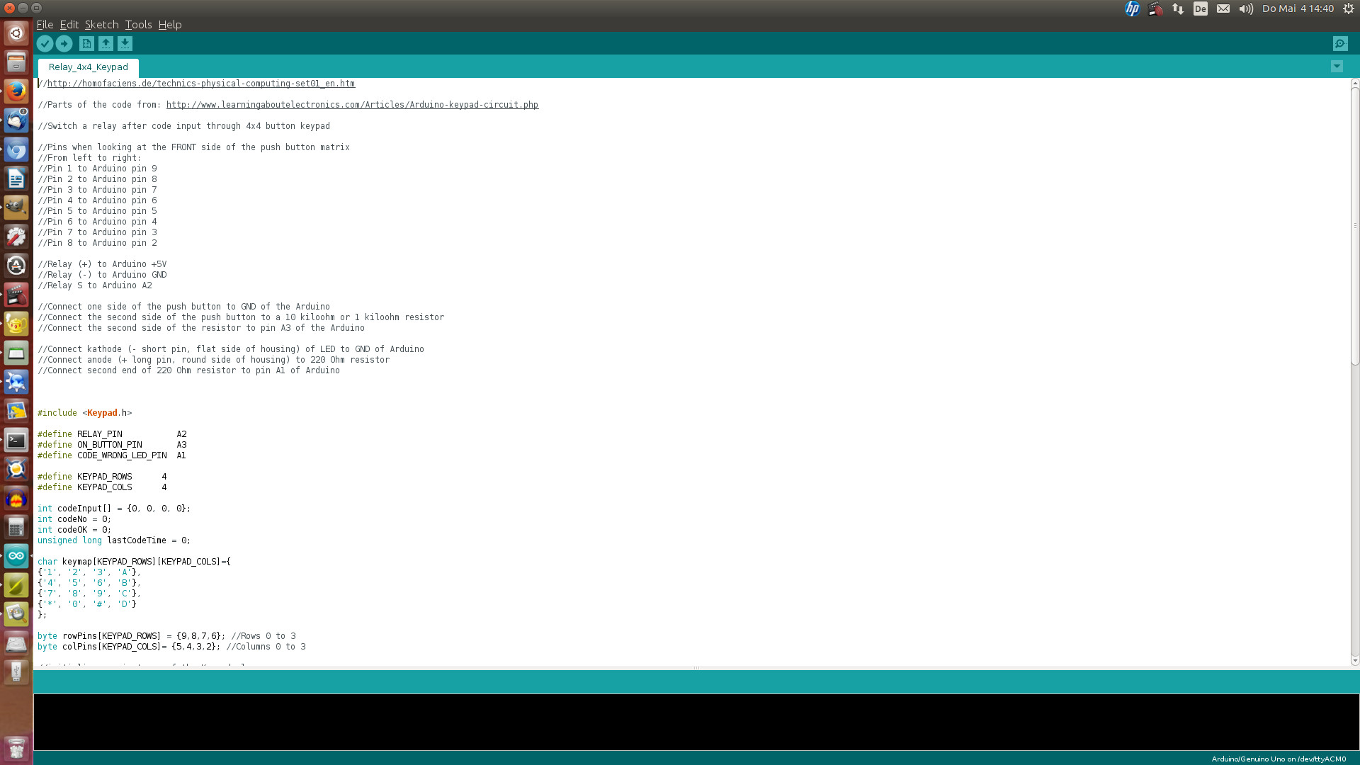Screen dimensions: 1360x765
Task: Save the sketch with the Save icon
Action: [x=125, y=44]
